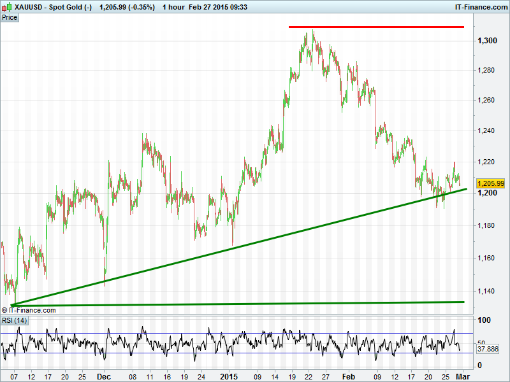Viewport: 510px width, 382px height.
Task: Click the 1,260 price axis label
Action: click(486, 100)
